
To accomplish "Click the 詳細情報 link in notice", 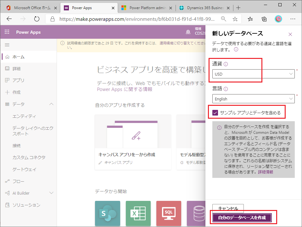I will [266, 172].
